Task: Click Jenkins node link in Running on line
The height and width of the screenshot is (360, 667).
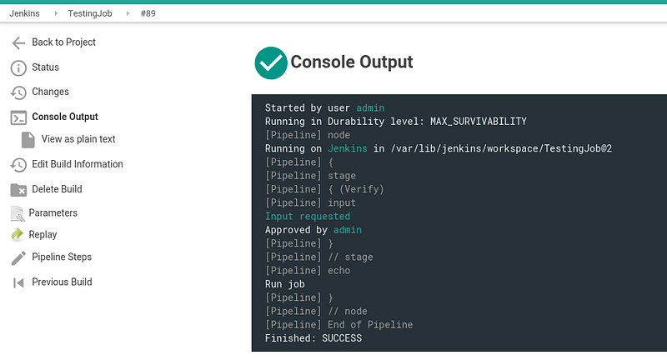Action: click(347, 148)
